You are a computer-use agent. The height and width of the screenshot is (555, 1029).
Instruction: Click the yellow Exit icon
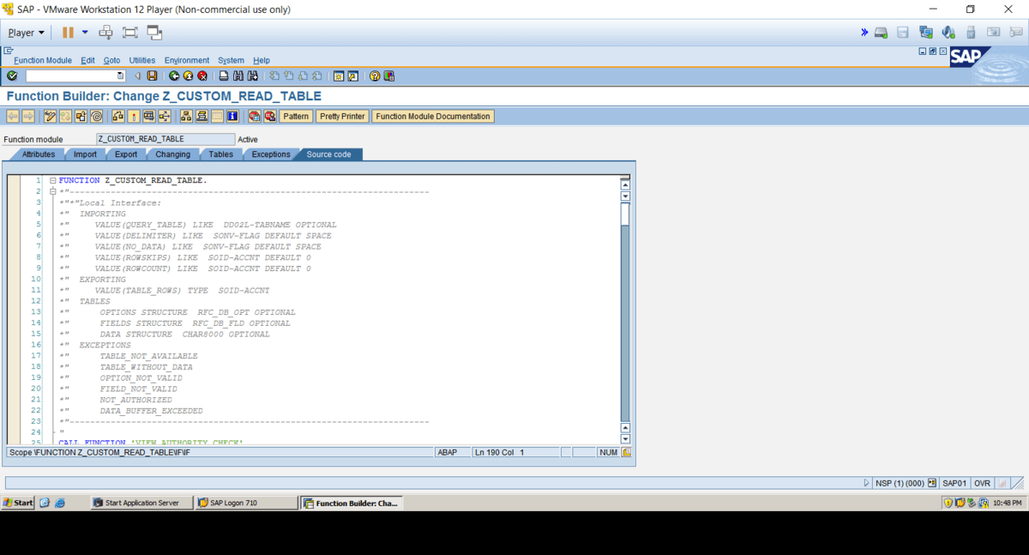[x=188, y=76]
